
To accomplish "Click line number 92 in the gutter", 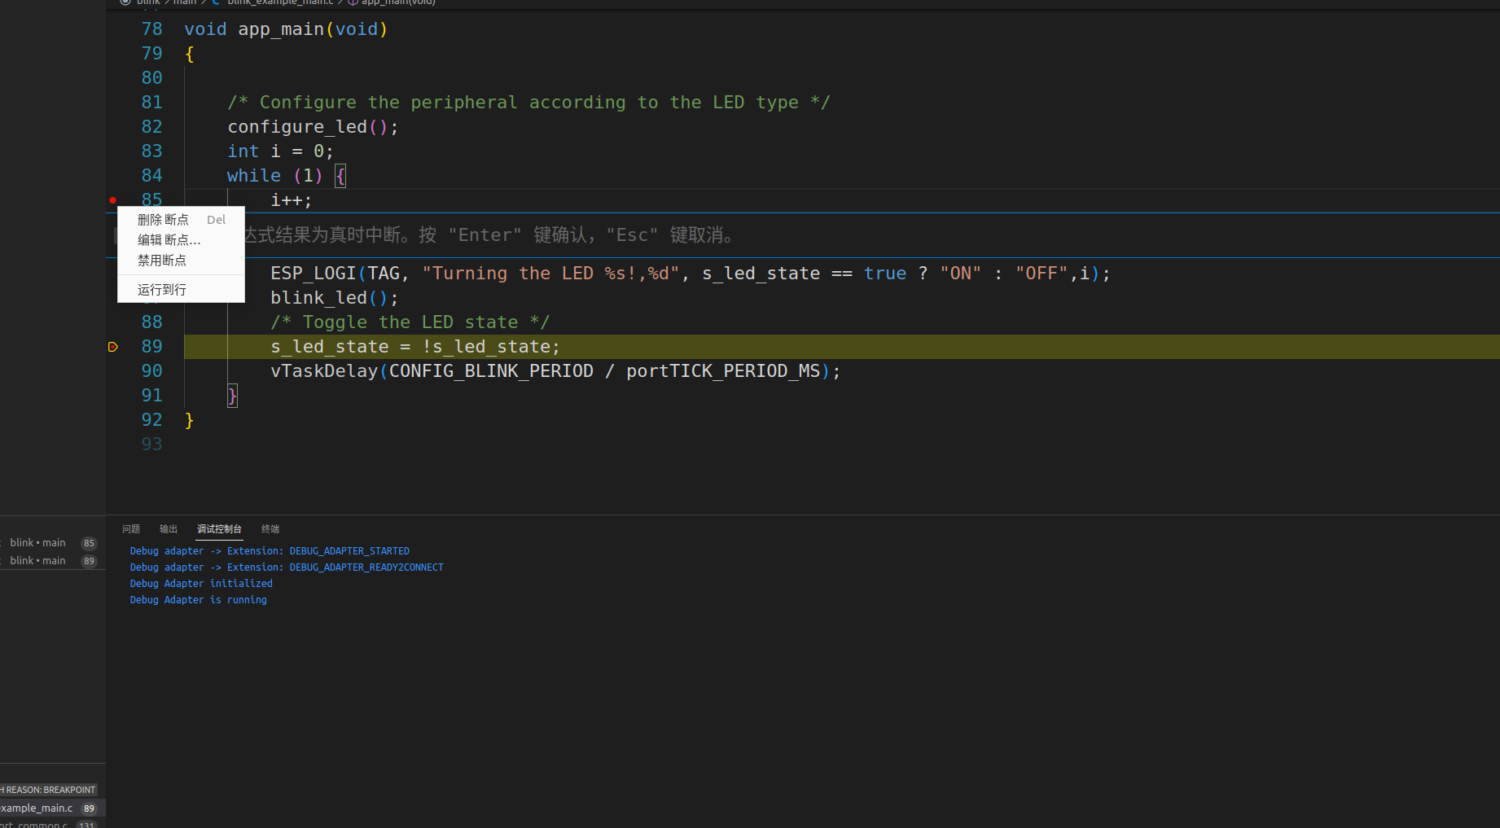I will (151, 420).
